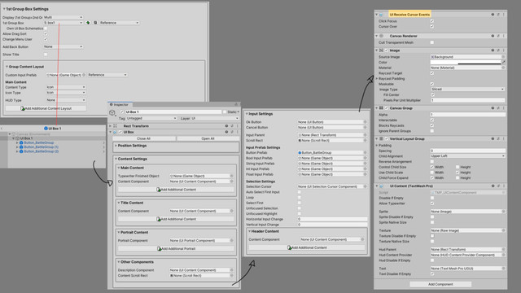
Task: Toggle the Auto Select First Input checkbox
Action: click(x=300, y=192)
